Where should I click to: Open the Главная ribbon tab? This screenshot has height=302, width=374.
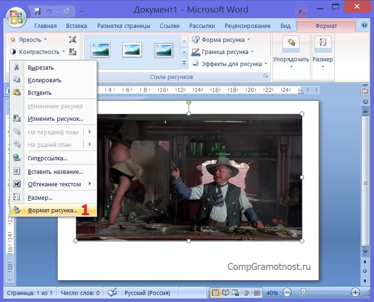[x=46, y=26]
